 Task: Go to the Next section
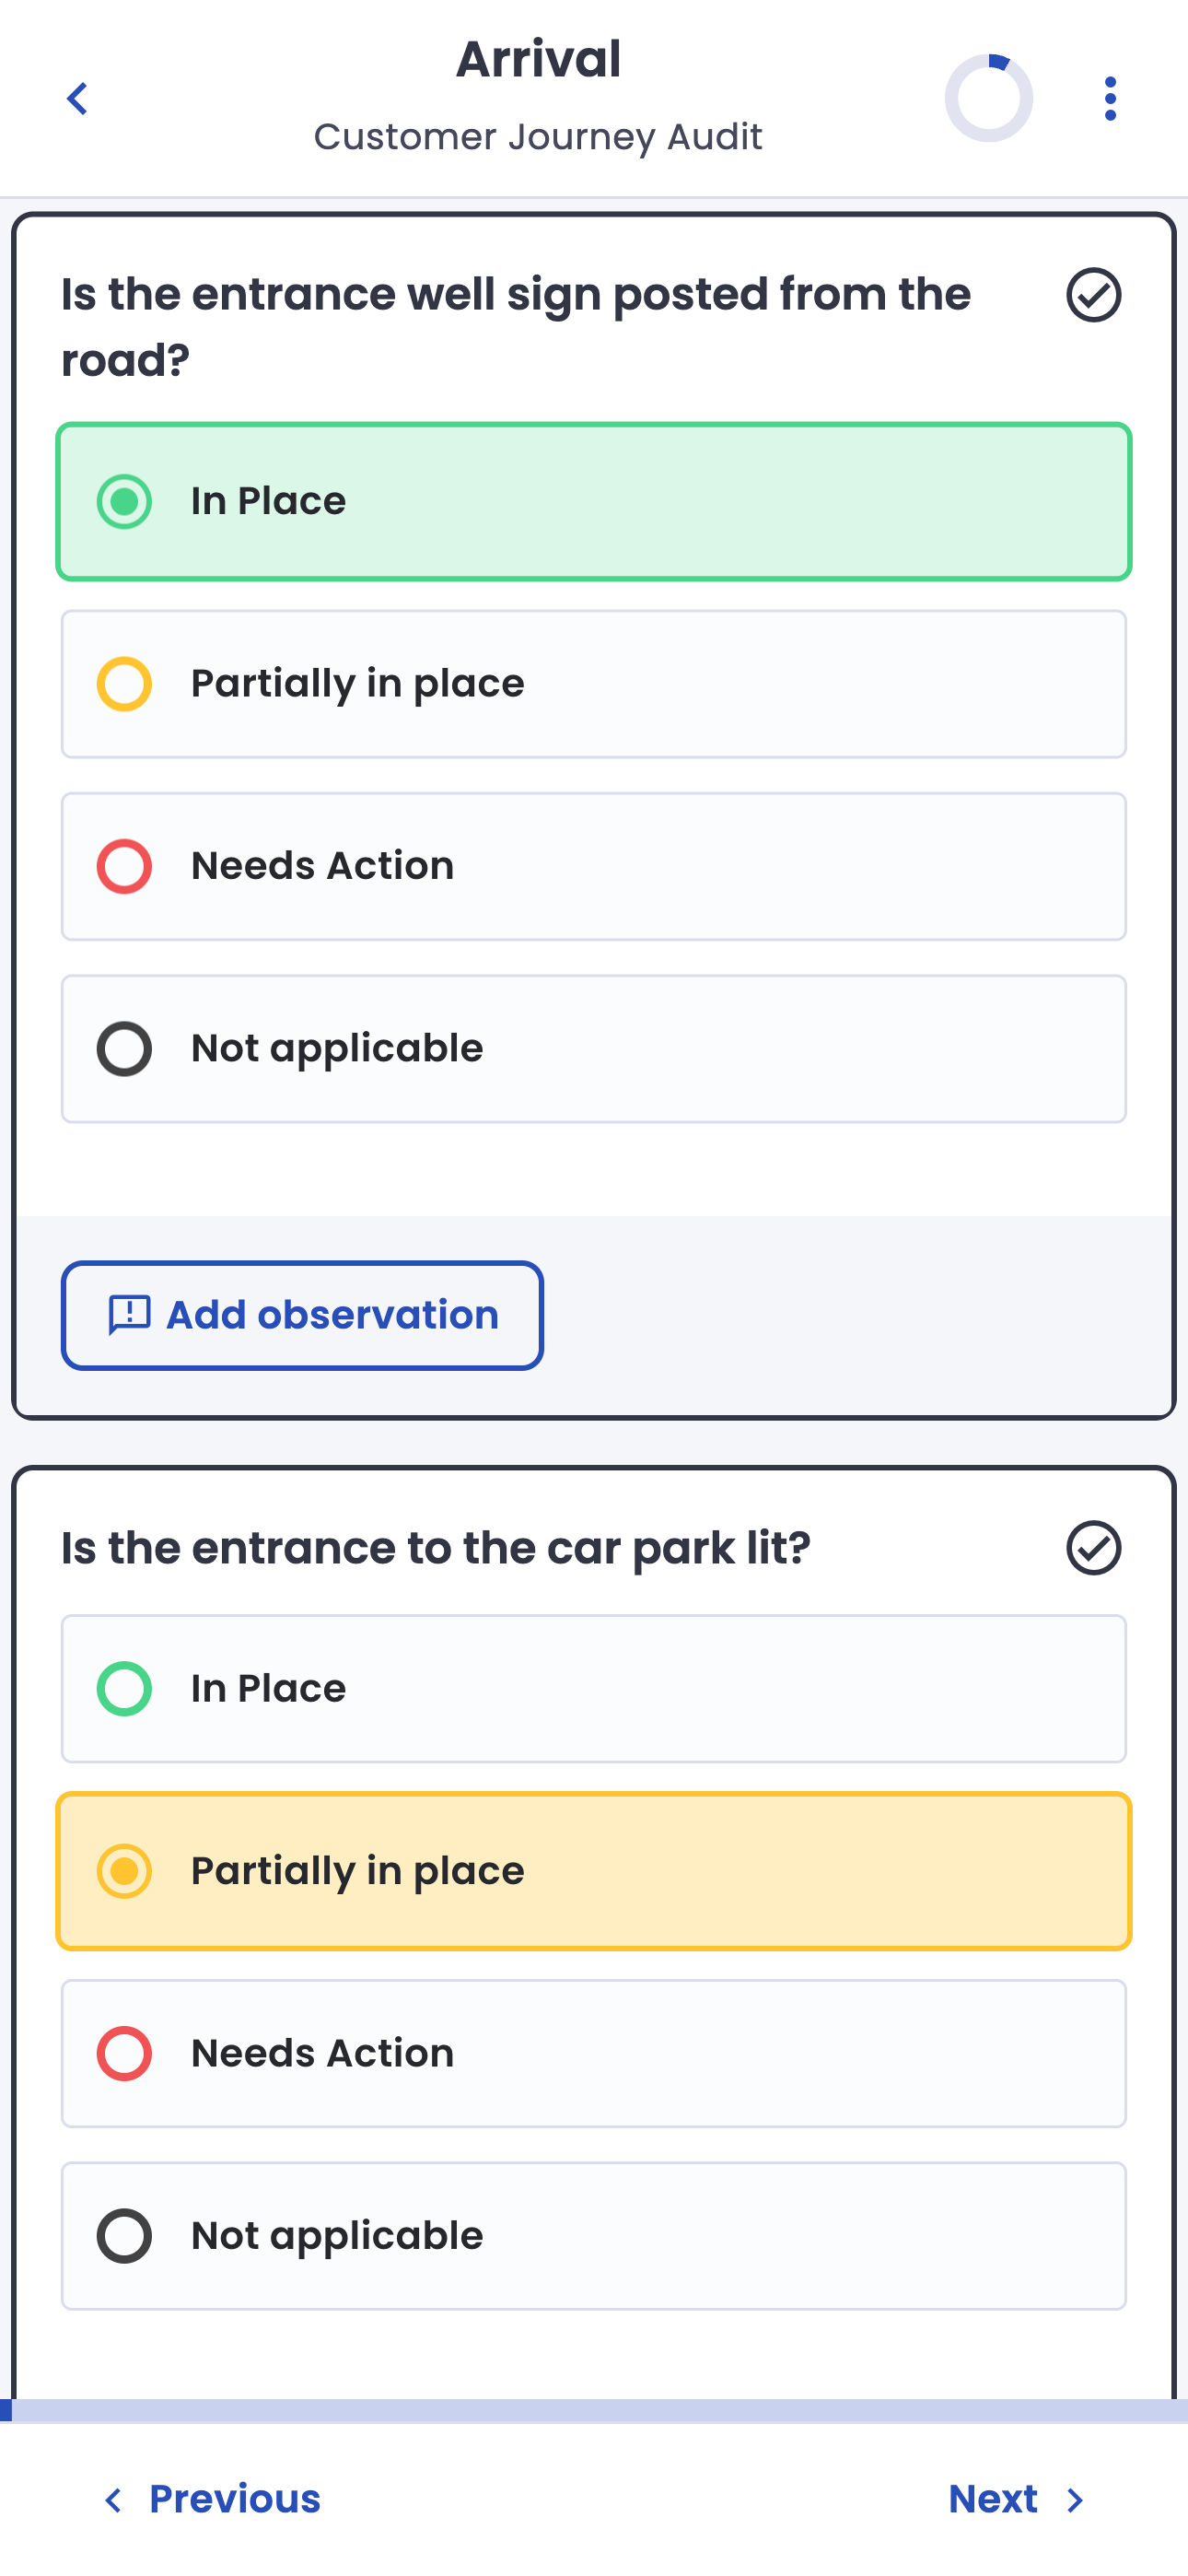tap(993, 2499)
